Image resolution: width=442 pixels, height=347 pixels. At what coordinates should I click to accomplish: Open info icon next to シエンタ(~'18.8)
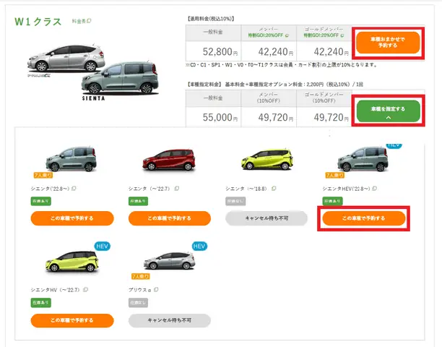(x=274, y=188)
